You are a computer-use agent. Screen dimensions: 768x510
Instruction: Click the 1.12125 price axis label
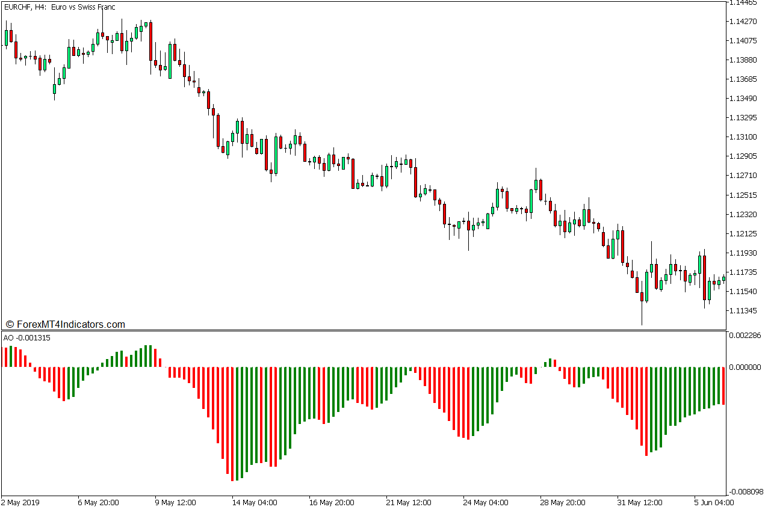pyautogui.click(x=744, y=233)
